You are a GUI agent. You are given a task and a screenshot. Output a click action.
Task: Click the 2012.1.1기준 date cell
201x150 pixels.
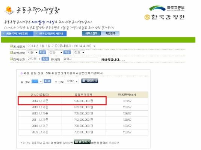[40, 113]
